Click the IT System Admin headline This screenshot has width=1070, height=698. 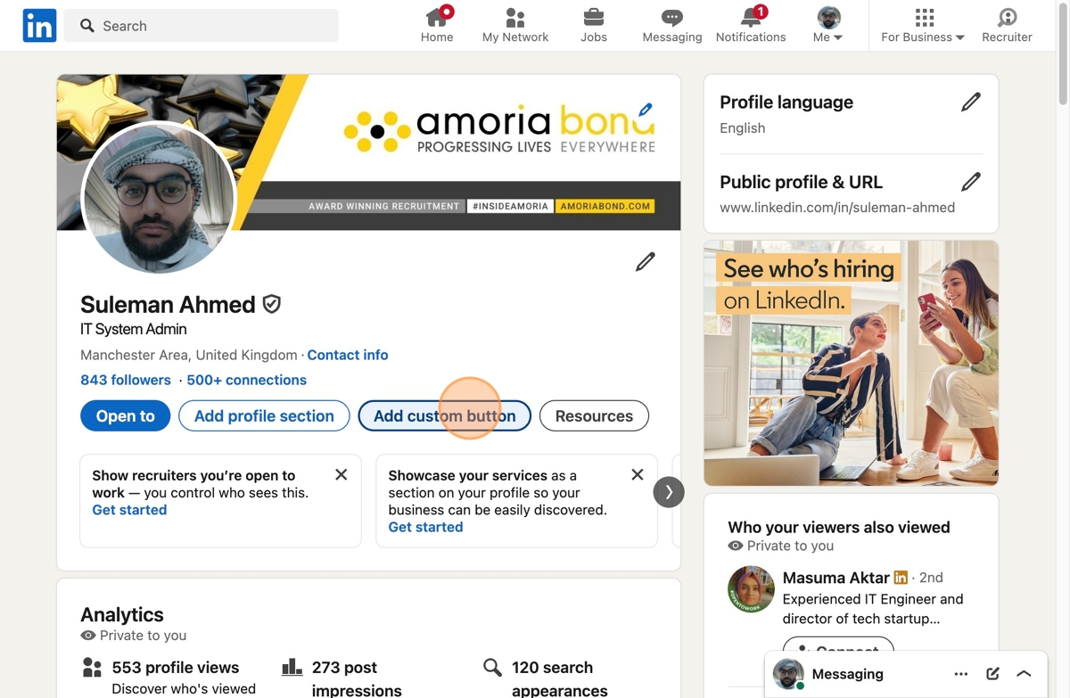coord(134,329)
